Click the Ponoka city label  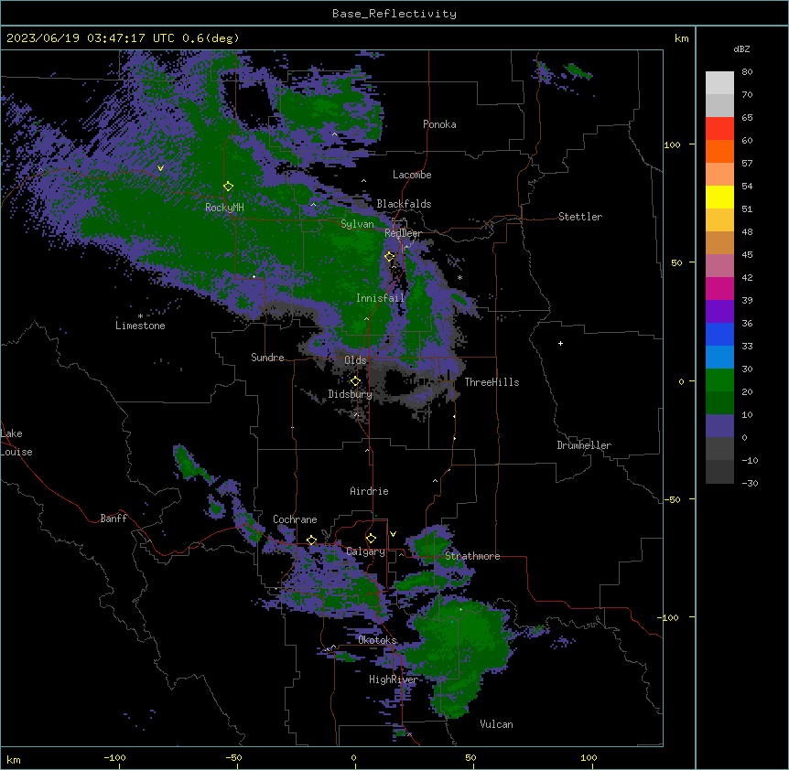pyautogui.click(x=439, y=124)
